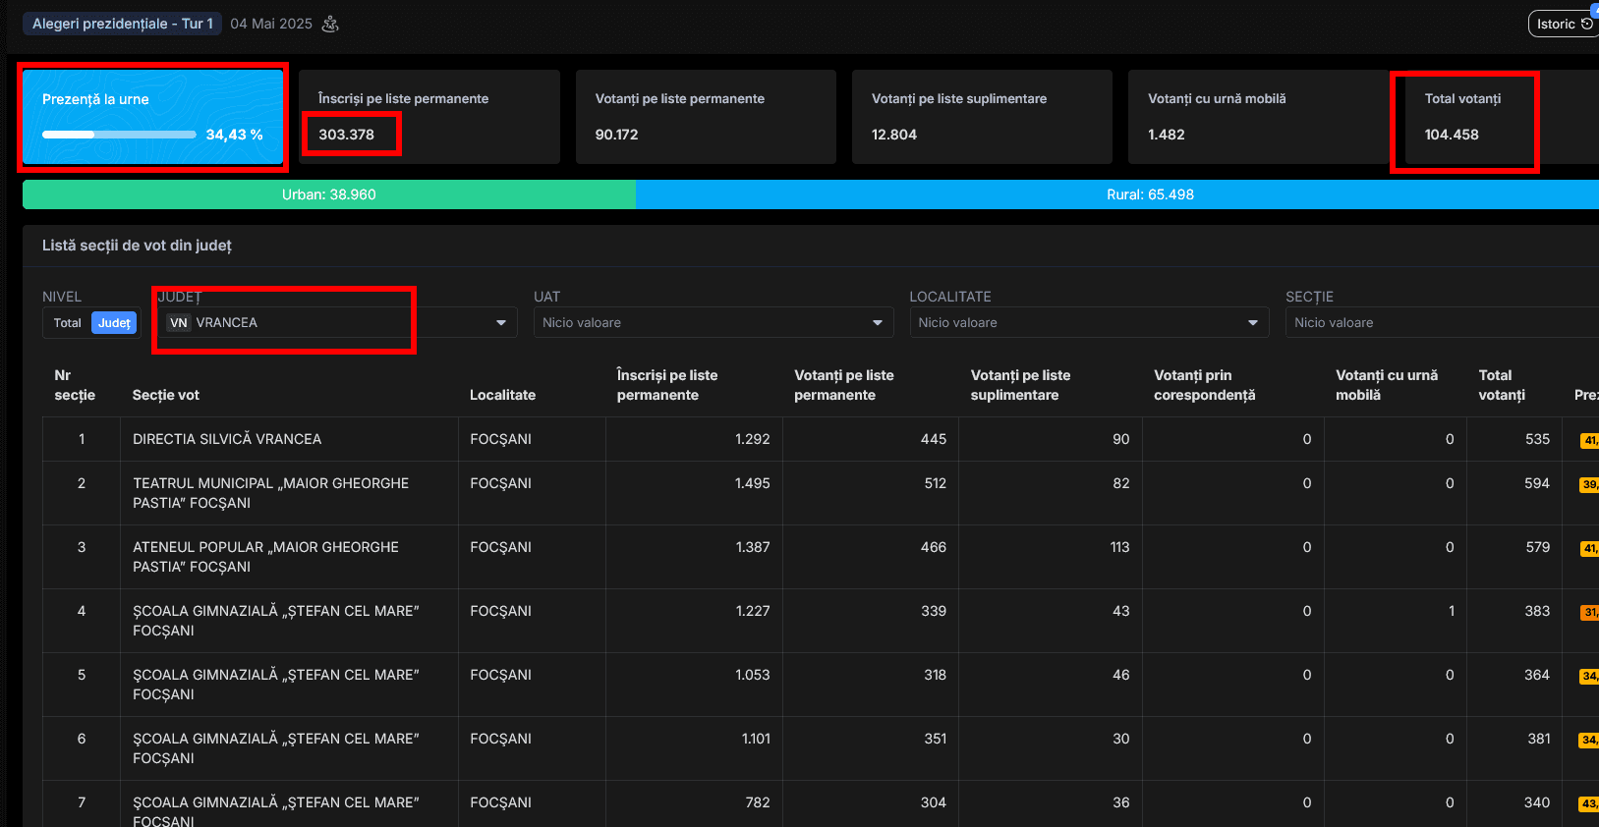Click the orange turnout badge for section 1
This screenshot has width=1599, height=827.
[x=1588, y=440]
